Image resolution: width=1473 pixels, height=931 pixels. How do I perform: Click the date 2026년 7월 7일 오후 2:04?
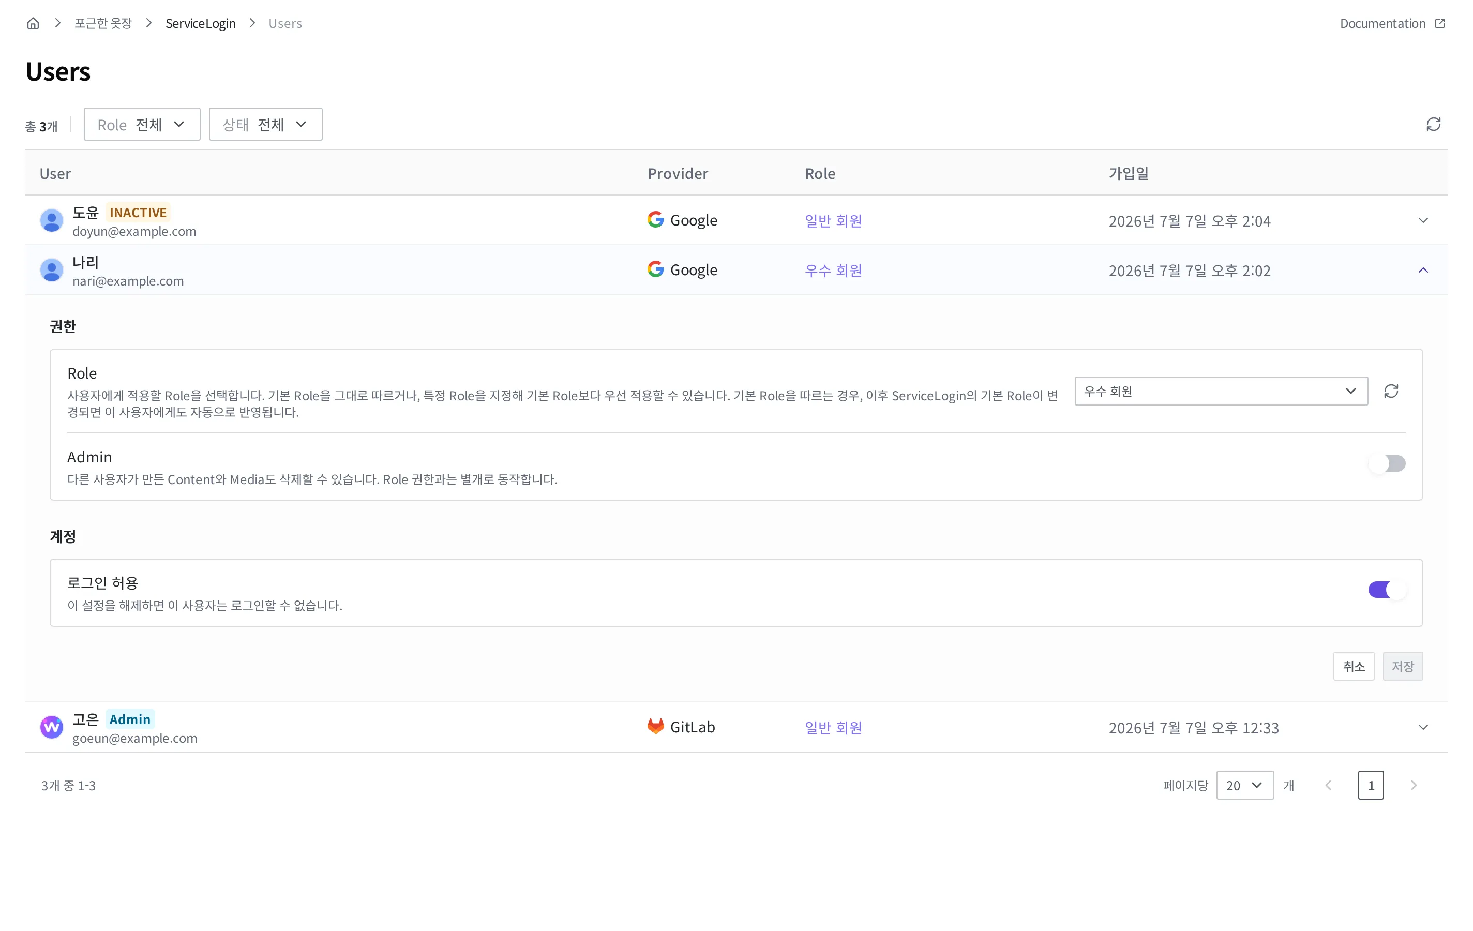(1190, 220)
